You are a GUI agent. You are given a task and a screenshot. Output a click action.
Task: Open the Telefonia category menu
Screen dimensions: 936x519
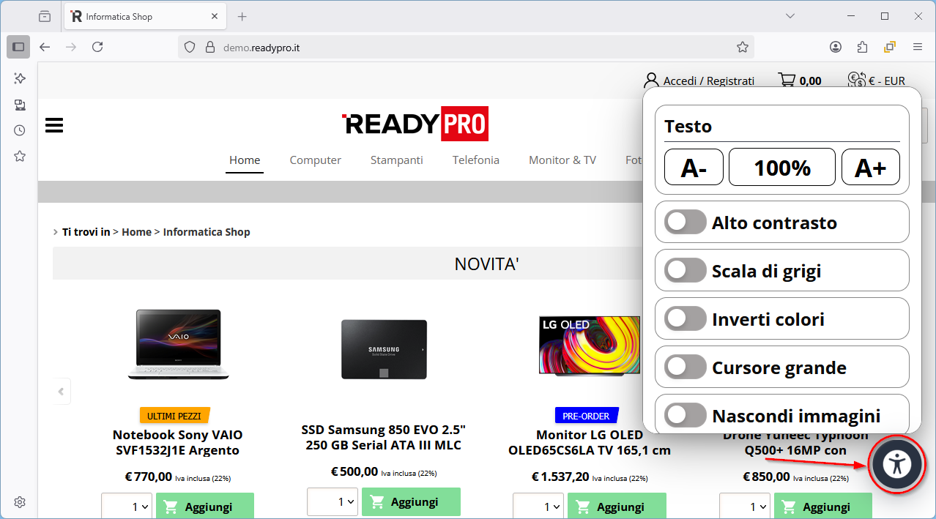pos(476,160)
